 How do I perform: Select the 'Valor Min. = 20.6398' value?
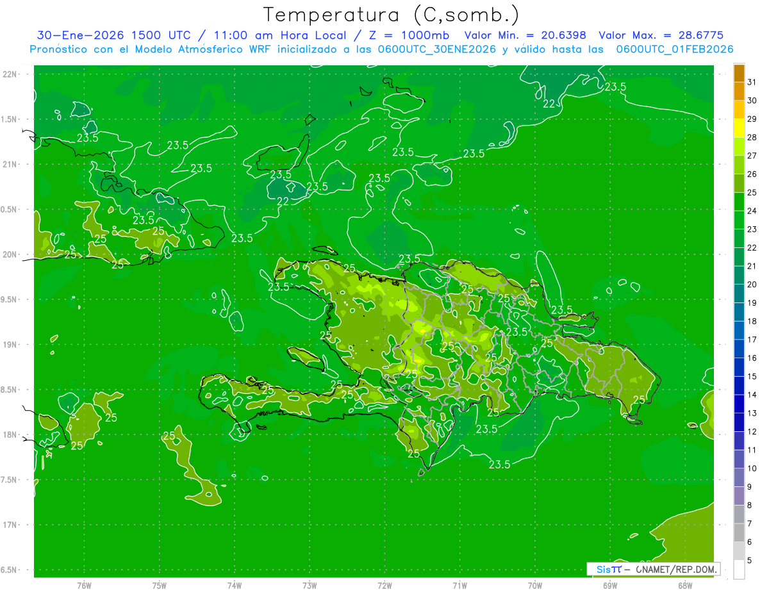(x=525, y=35)
